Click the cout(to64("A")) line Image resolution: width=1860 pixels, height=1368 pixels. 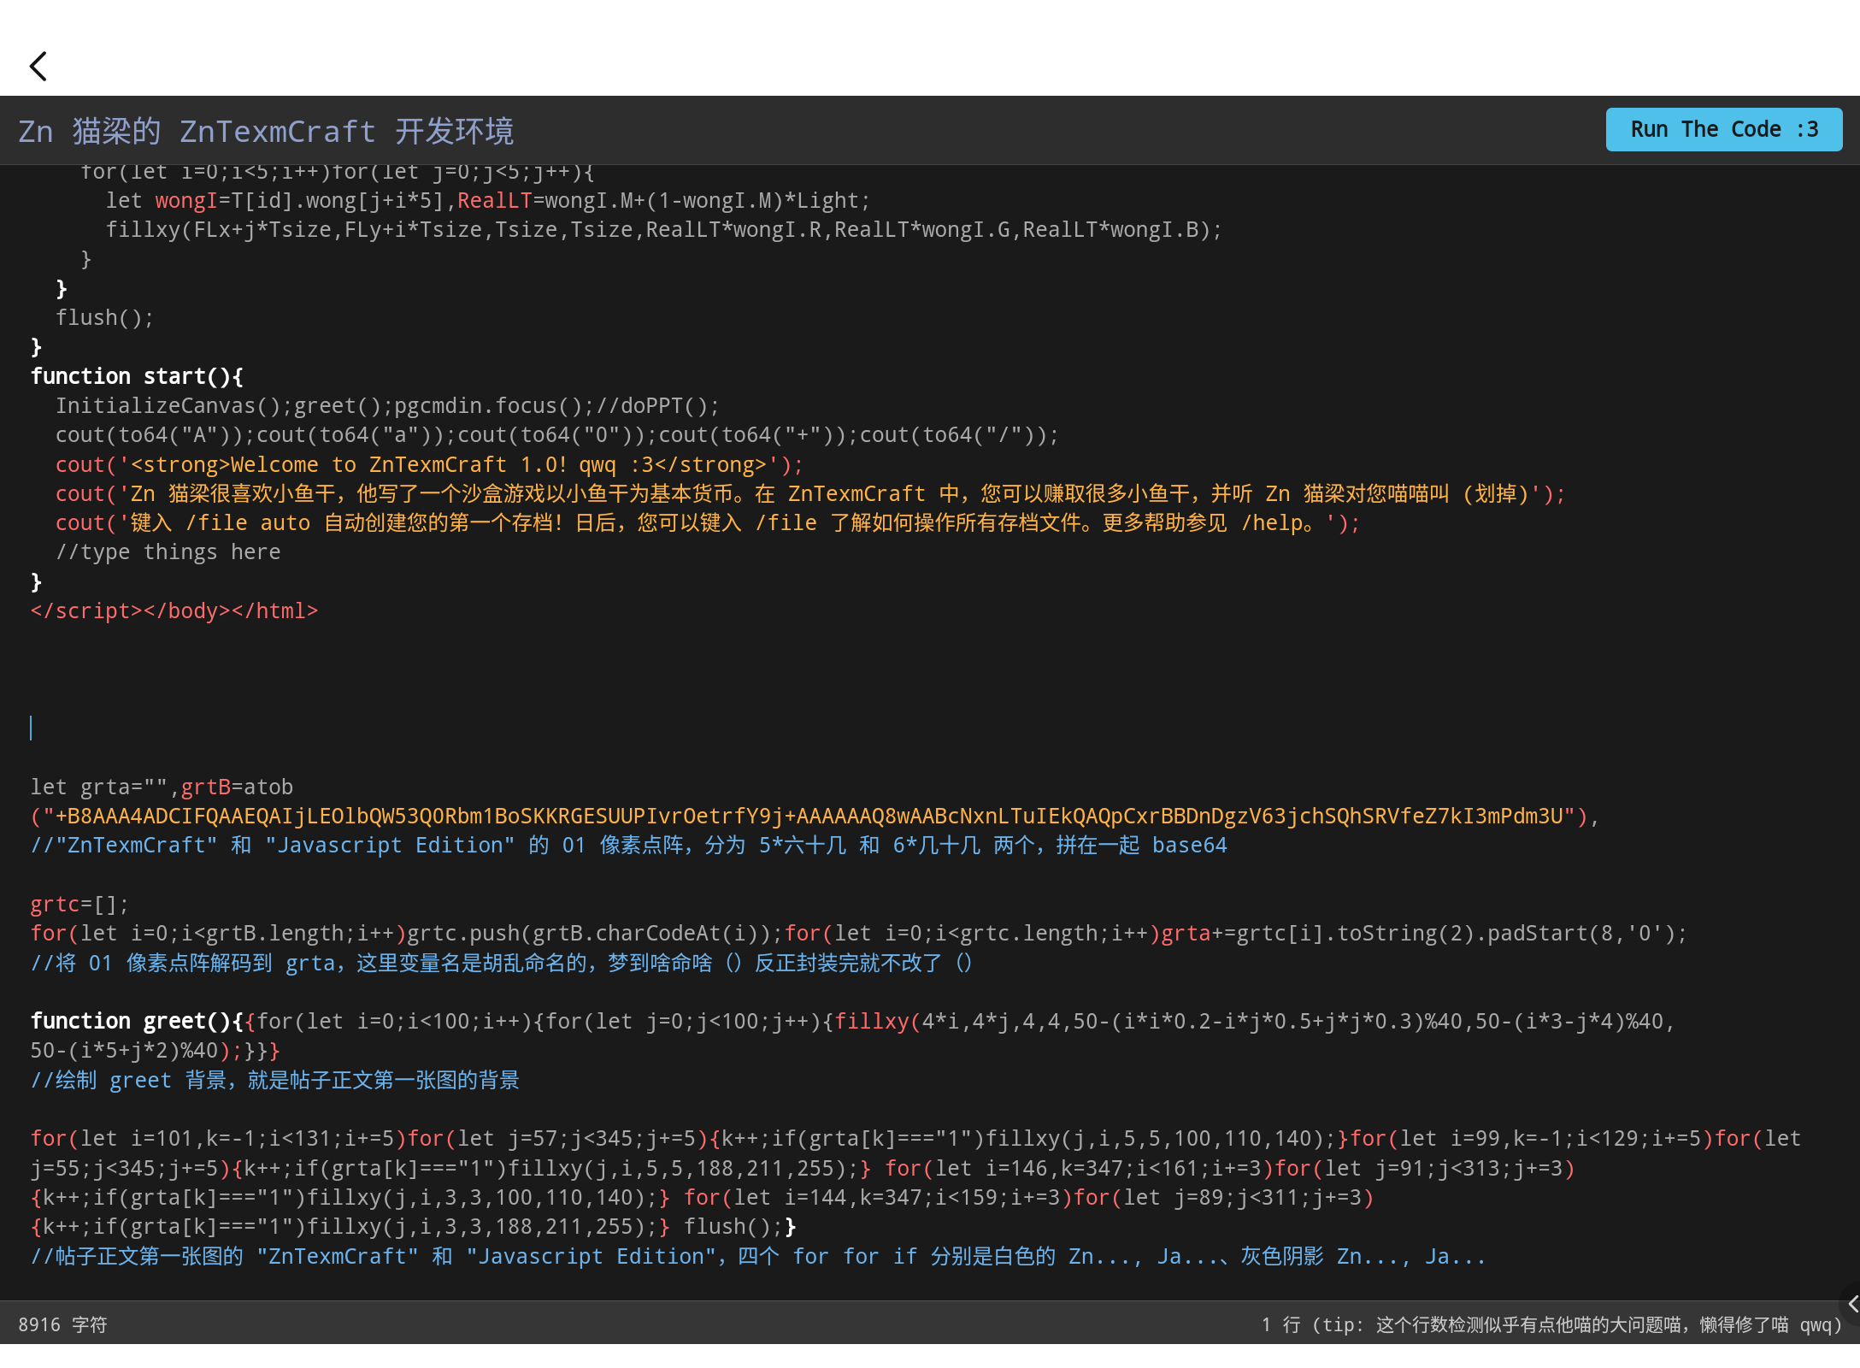click(557, 435)
